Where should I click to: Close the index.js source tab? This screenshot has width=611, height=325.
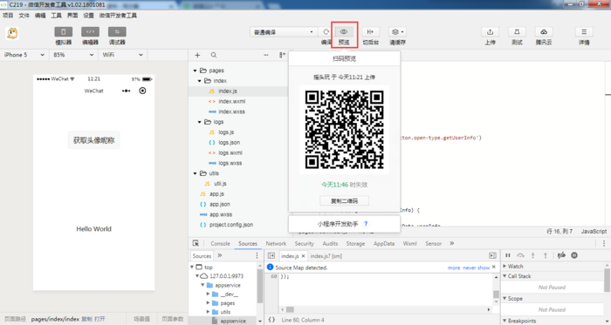[303, 256]
